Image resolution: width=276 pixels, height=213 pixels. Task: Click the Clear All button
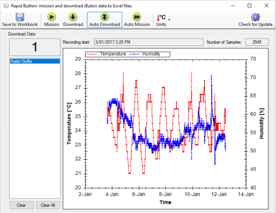point(48,205)
